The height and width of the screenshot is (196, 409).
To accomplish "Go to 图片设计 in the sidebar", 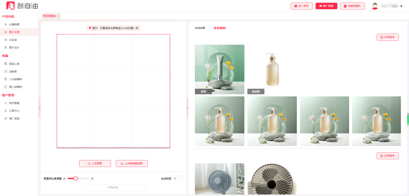I will click(x=14, y=48).
